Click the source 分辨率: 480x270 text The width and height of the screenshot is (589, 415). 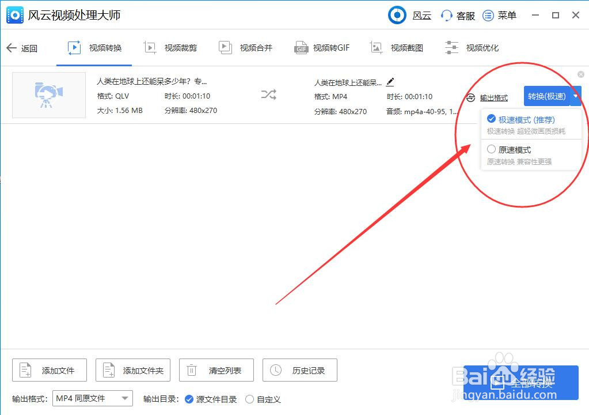click(191, 111)
